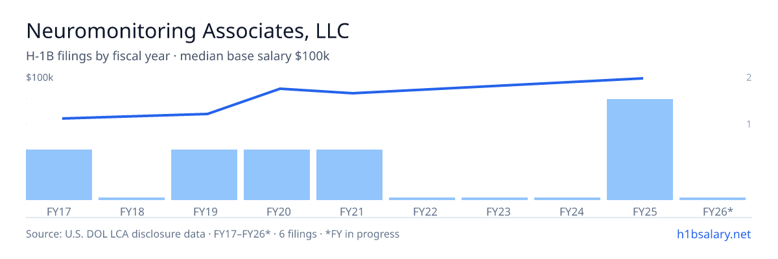Click the salary line peak above FY20
Screen dimensions: 778x259
click(279, 88)
